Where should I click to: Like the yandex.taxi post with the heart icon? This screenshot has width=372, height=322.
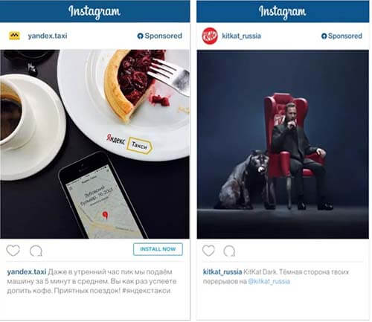tap(13, 251)
